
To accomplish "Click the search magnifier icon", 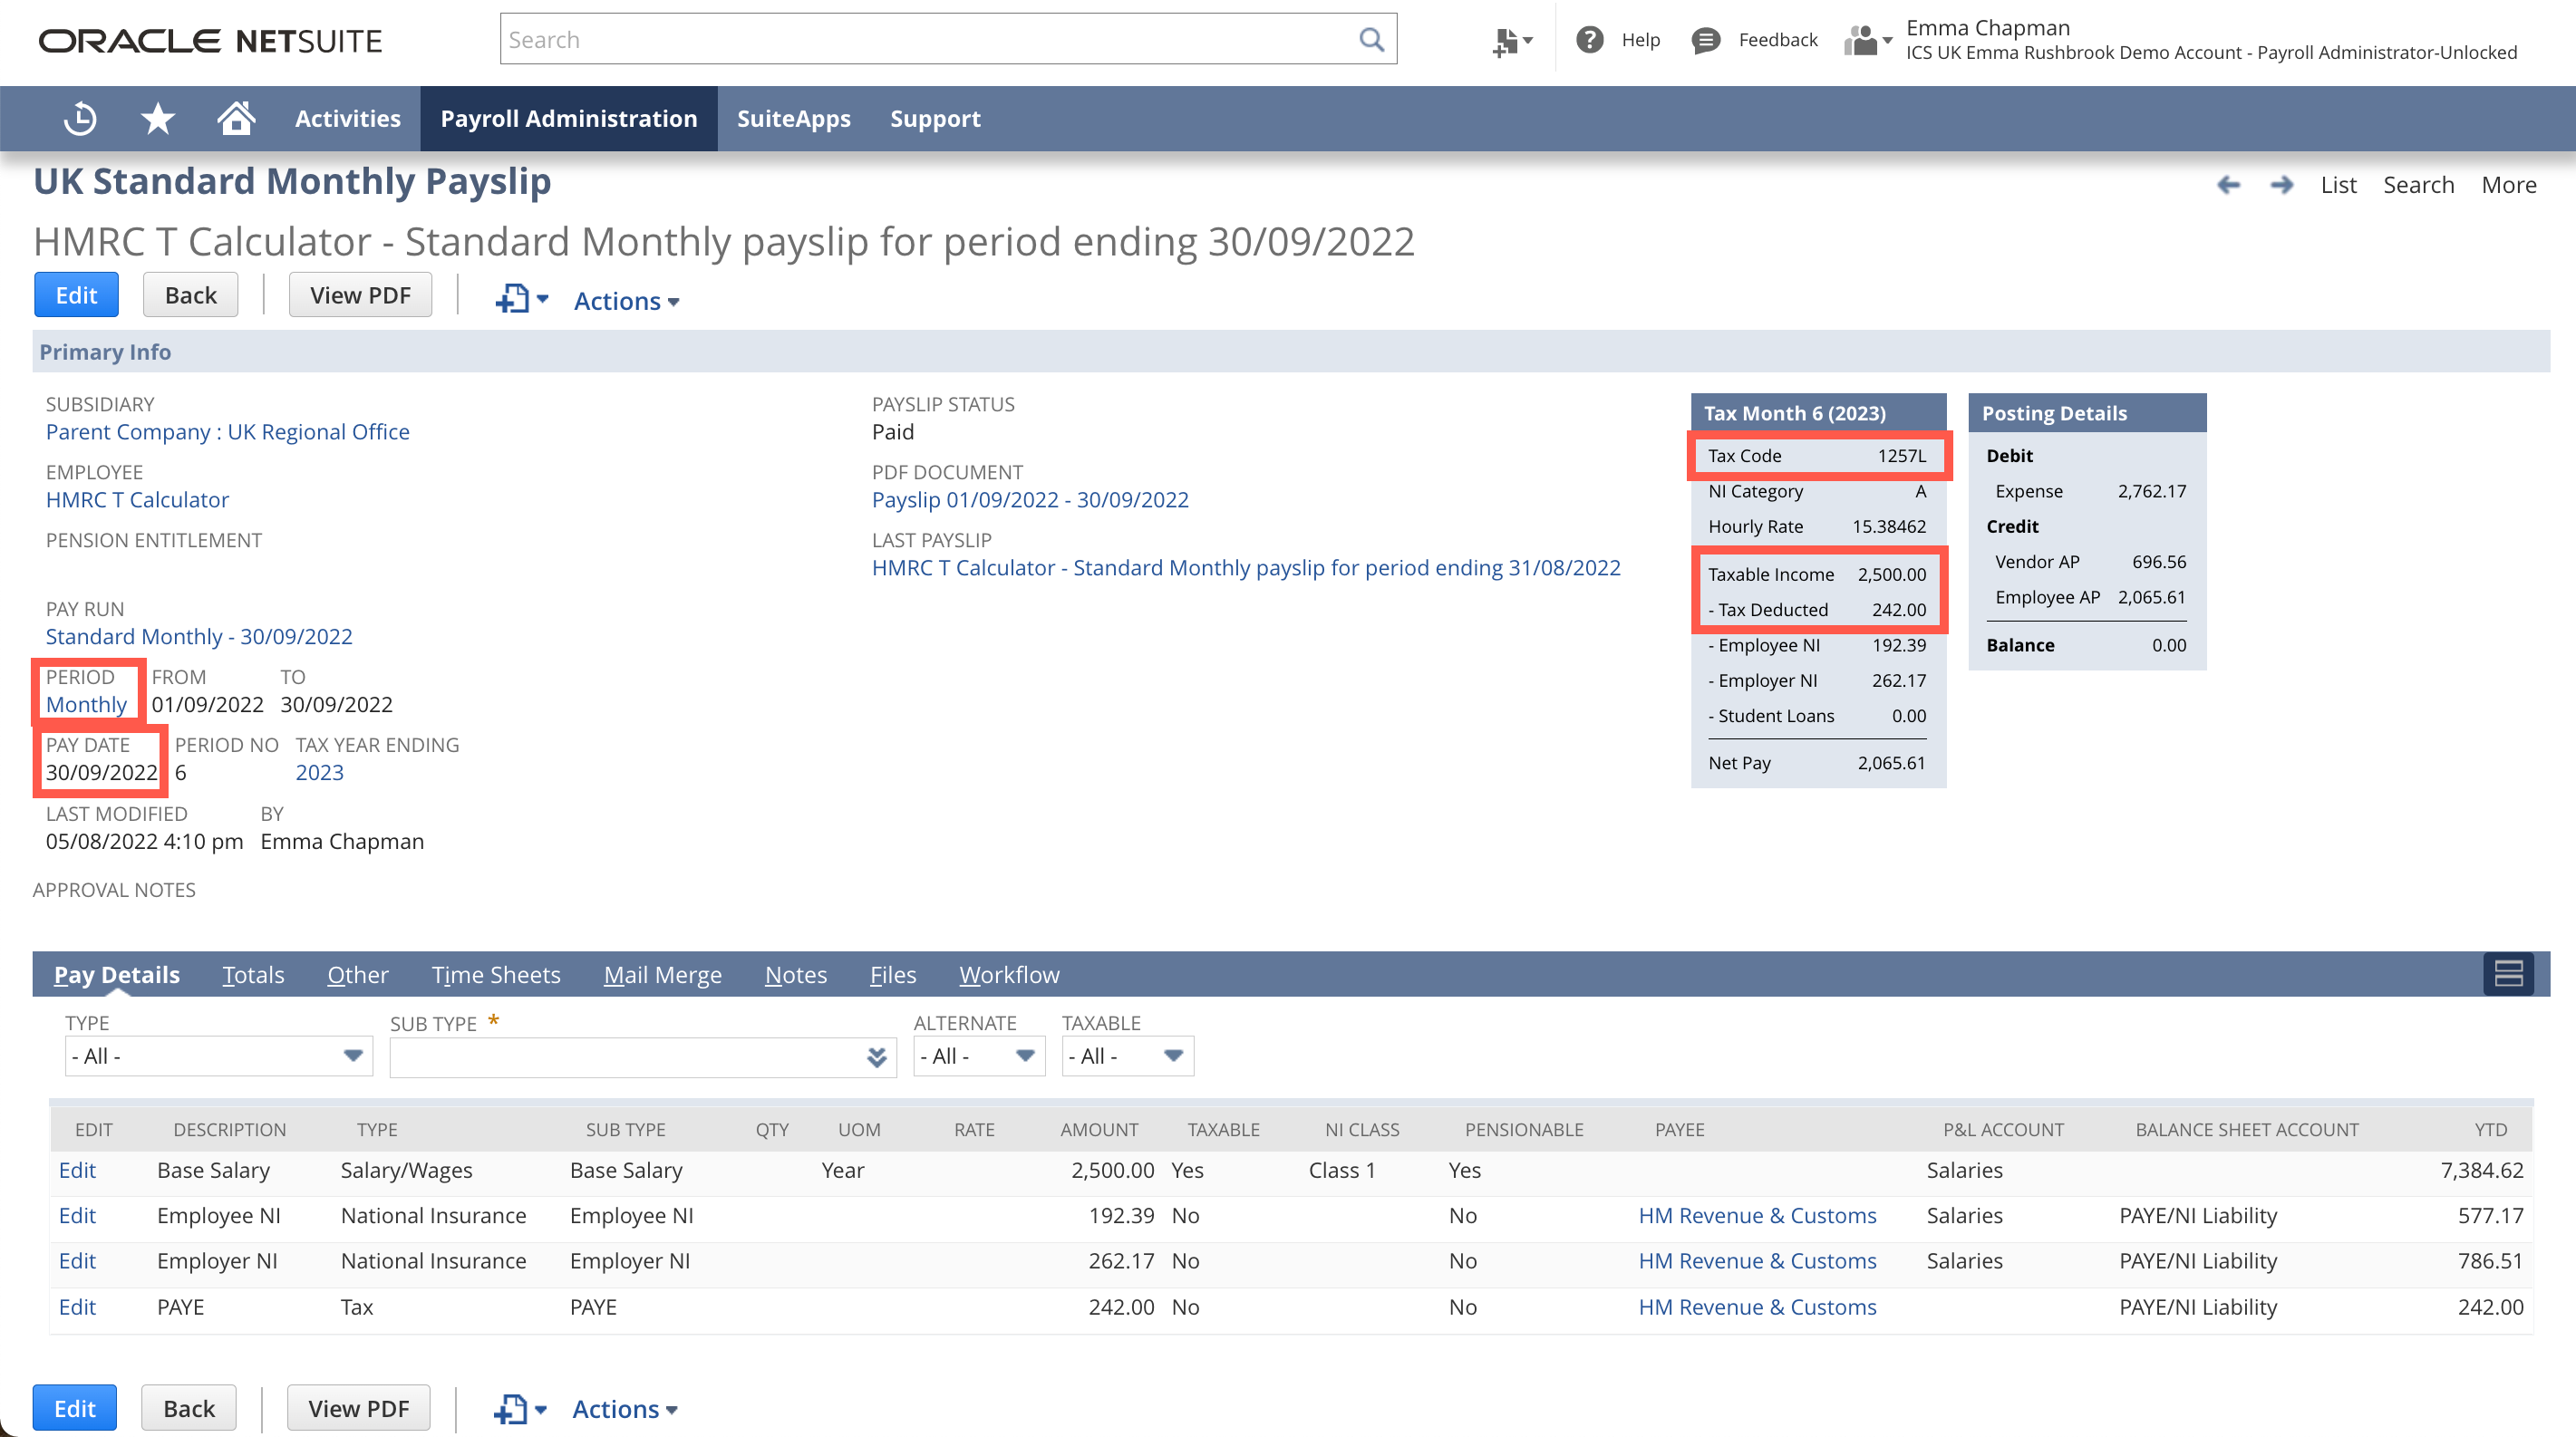I will pyautogui.click(x=1371, y=39).
